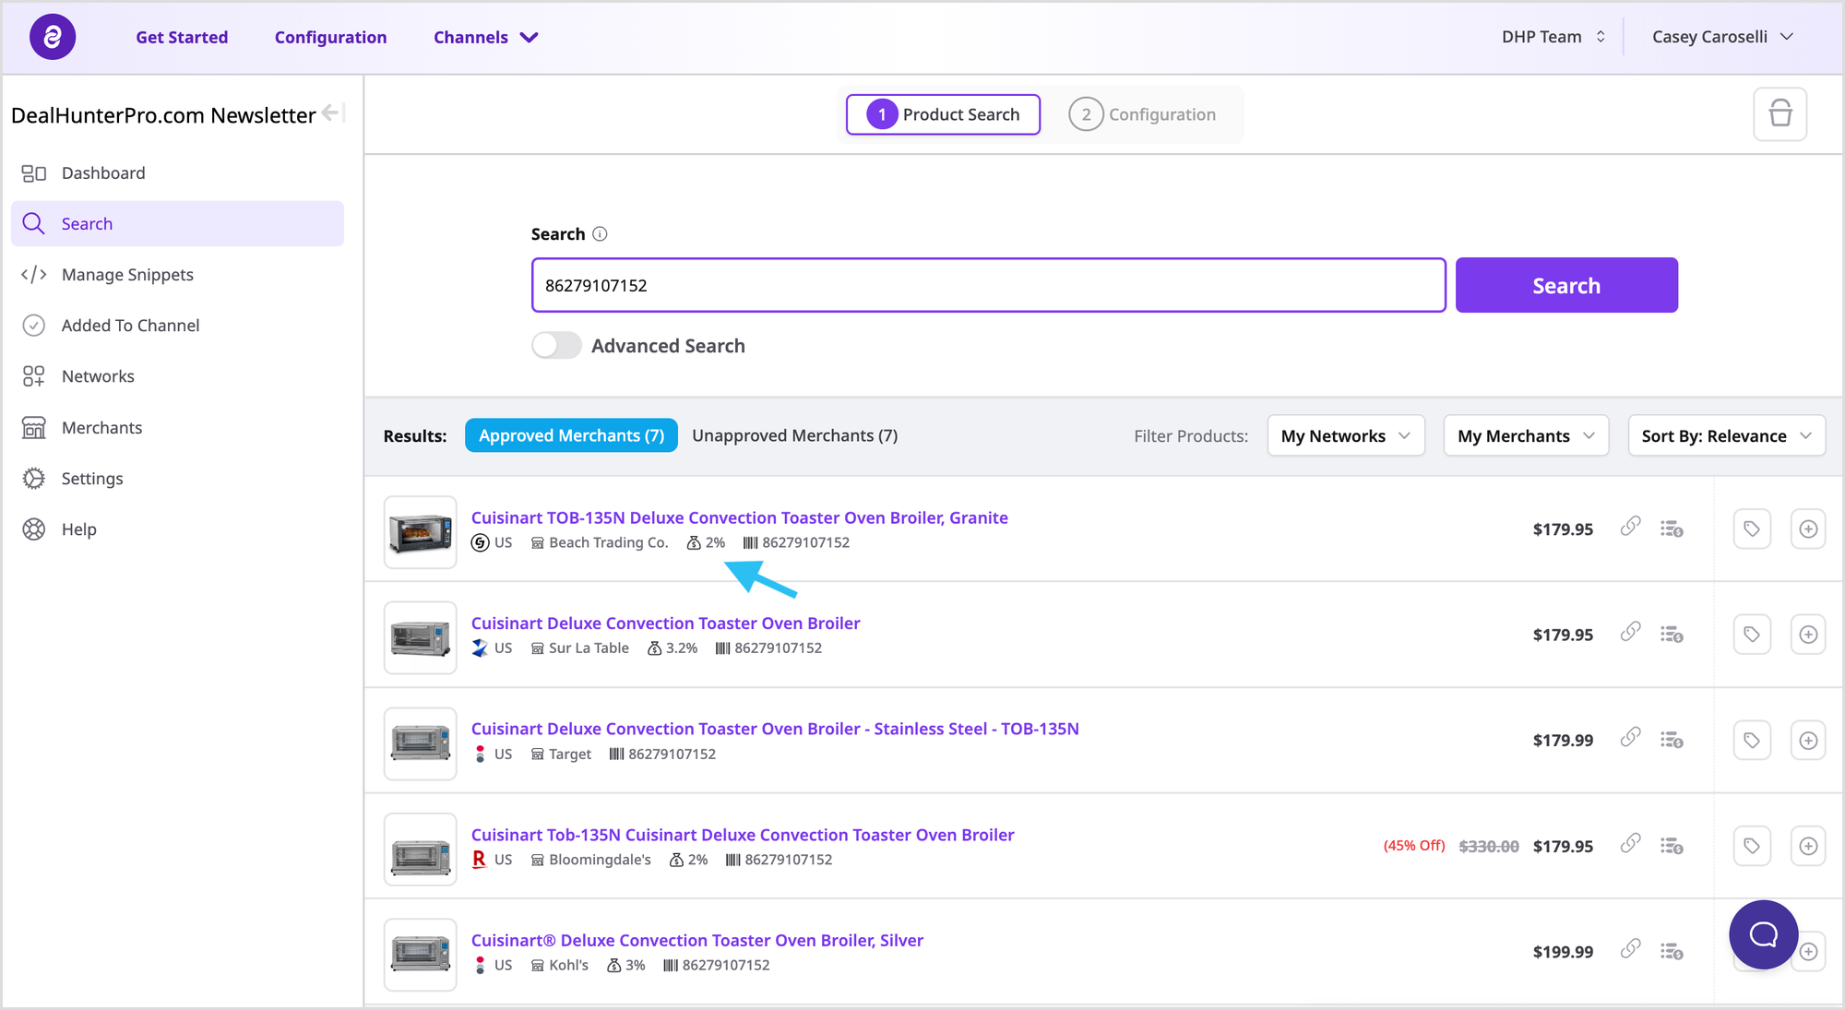Enable the Advanced Search toggle
Screen dimensions: 1845x1010
point(556,346)
